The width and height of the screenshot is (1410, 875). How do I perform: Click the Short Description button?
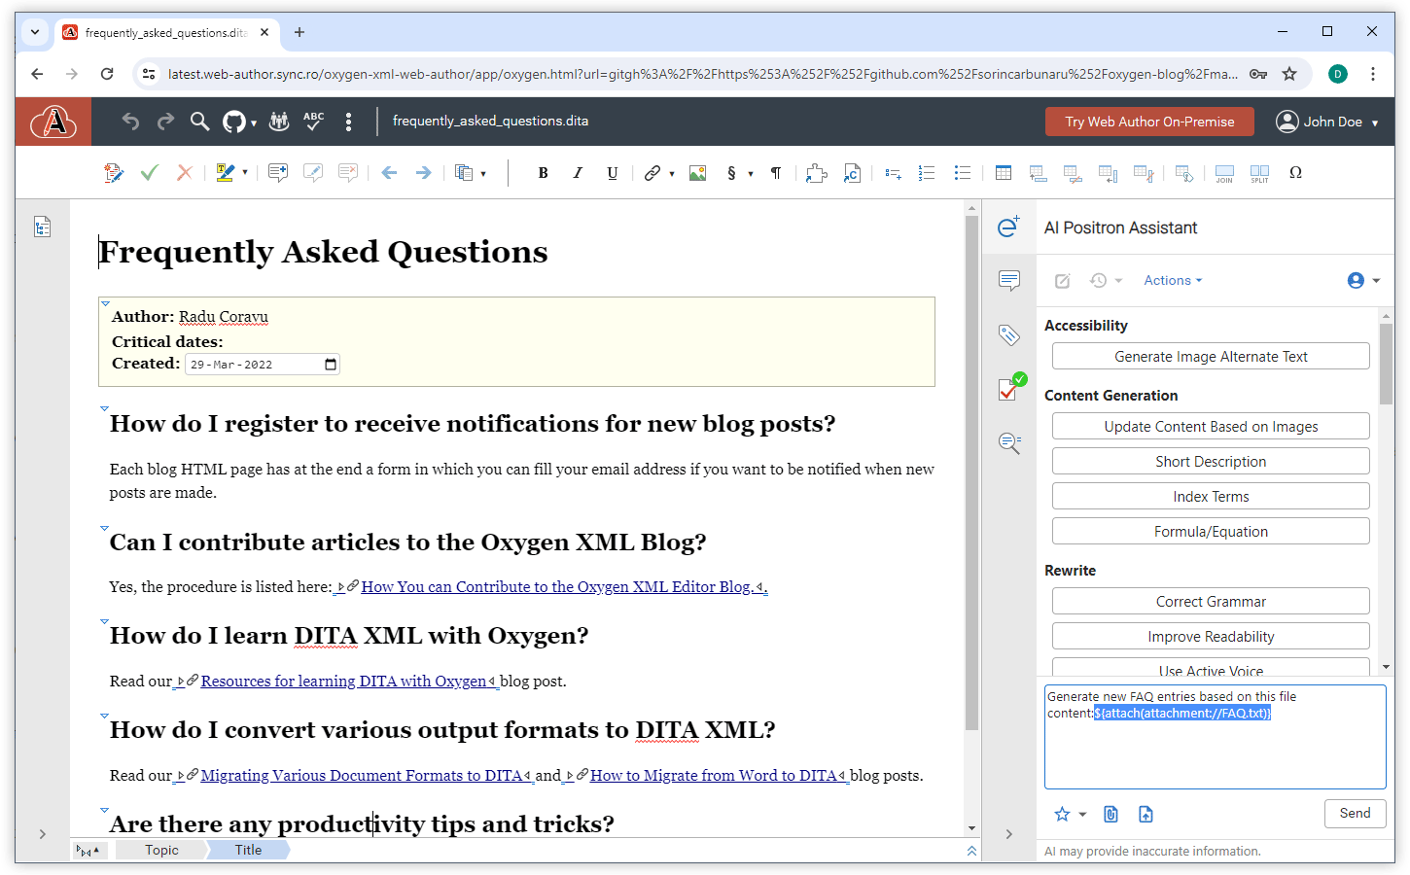pos(1211,462)
